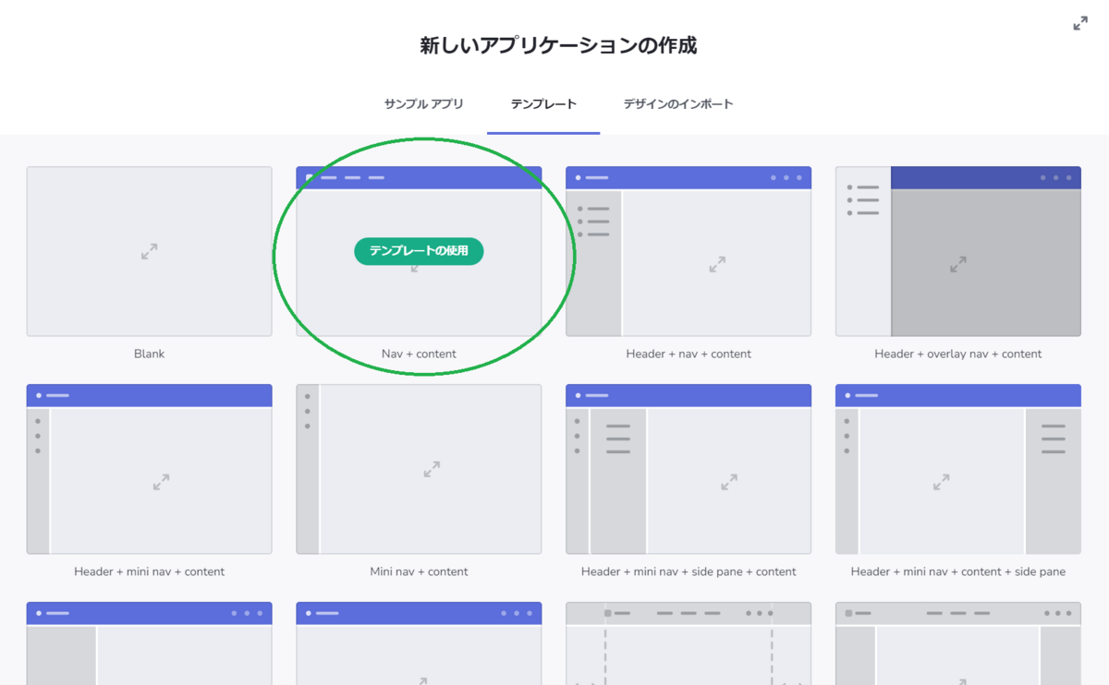Screen dimensions: 1109x685
Task: Open the デザインのインポート tab
Action: coord(677,103)
